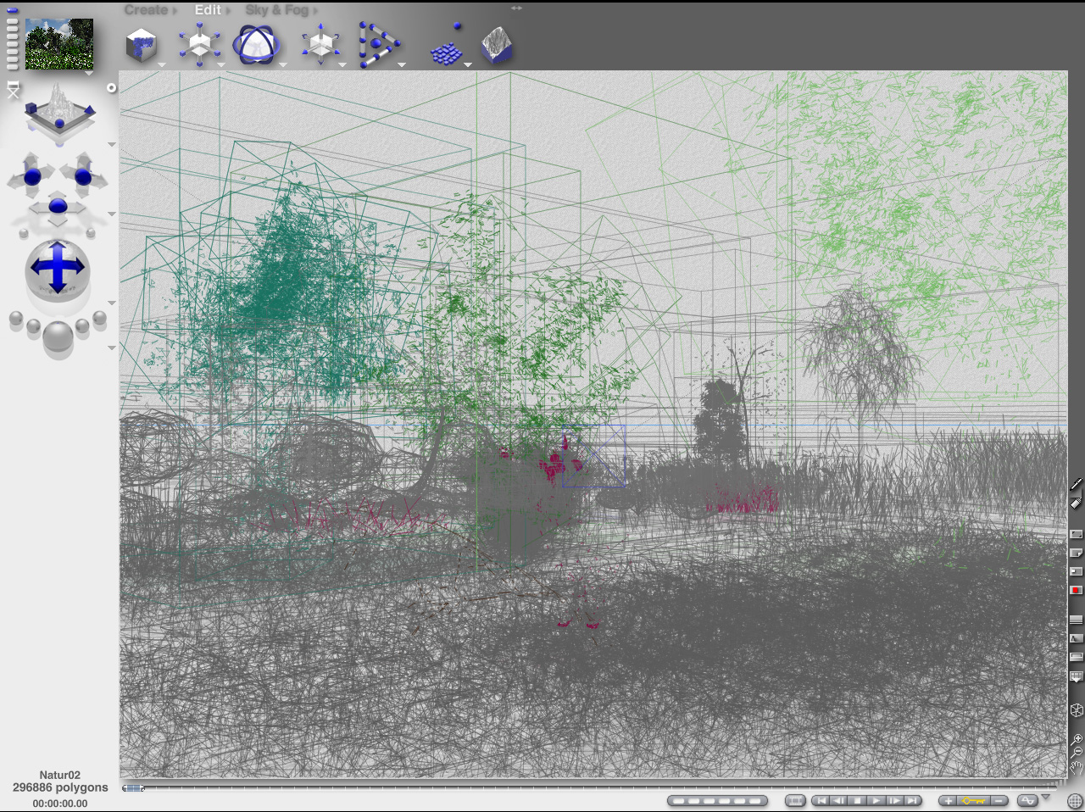Play the animation
Viewport: 1085px width, 812px height.
[876, 800]
